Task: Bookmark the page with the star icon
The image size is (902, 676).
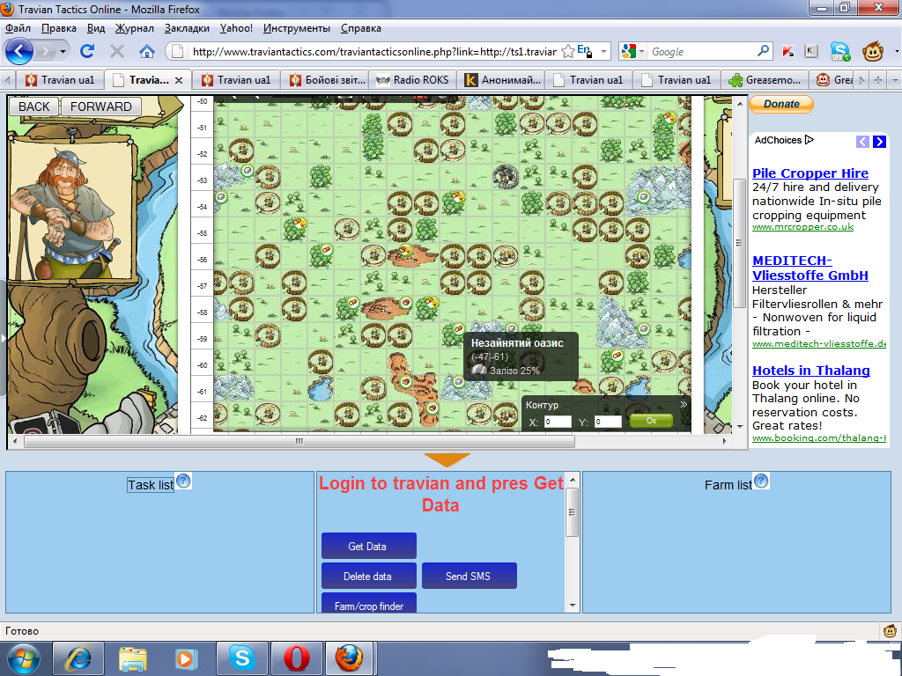Action: [568, 51]
